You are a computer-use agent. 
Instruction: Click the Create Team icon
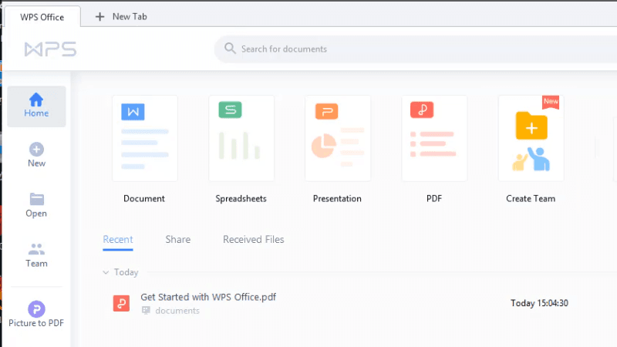tap(531, 138)
